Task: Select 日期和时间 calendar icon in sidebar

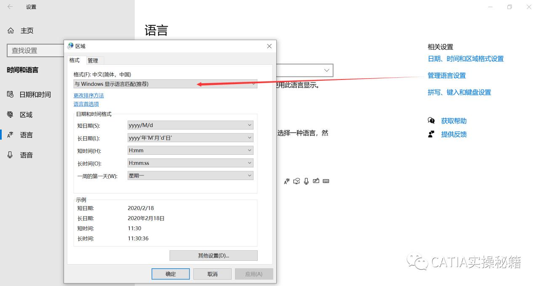Action: [x=10, y=94]
